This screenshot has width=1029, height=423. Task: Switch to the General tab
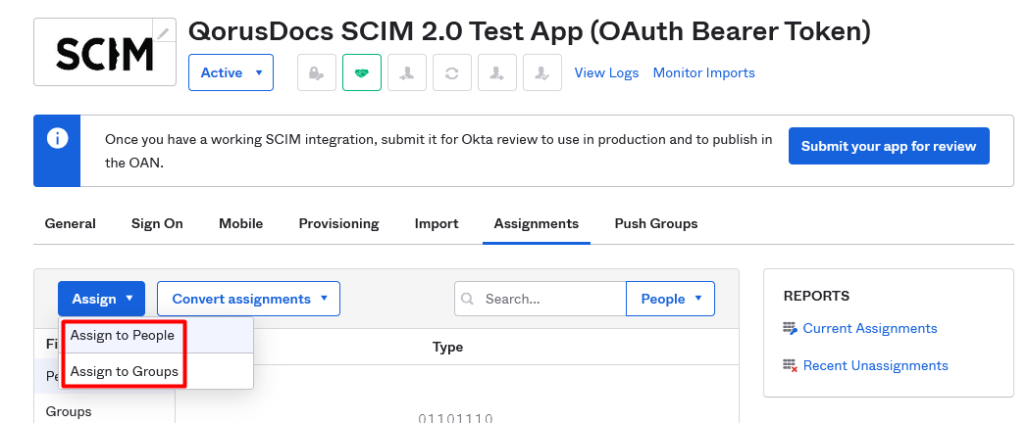[x=71, y=224]
